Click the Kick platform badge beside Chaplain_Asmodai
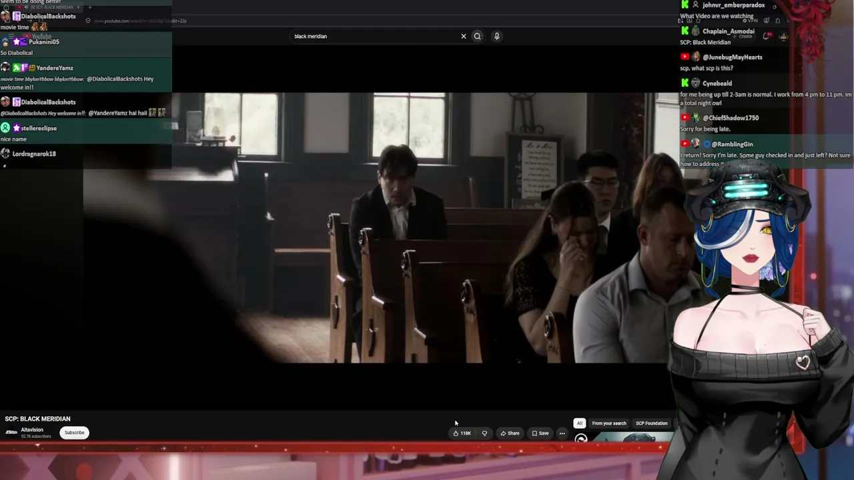The image size is (854, 480). 685,31
